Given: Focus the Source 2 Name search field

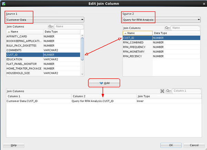Looking at the screenshot, I should [185, 28].
